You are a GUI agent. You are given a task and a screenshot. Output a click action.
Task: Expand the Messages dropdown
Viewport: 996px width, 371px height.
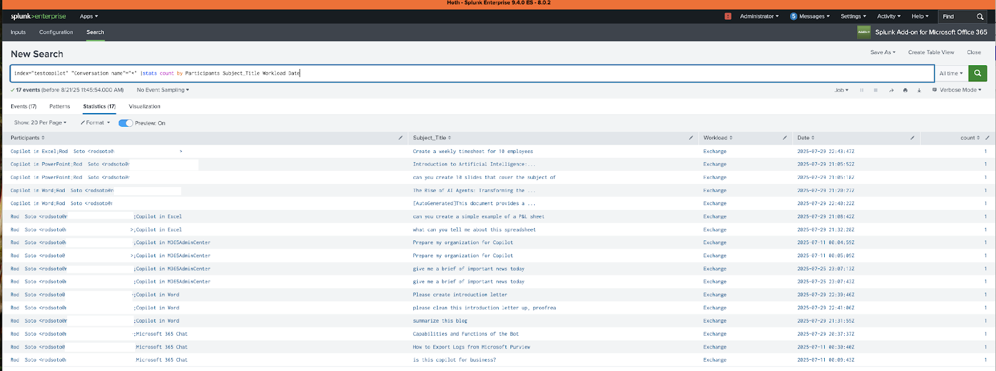pos(810,16)
